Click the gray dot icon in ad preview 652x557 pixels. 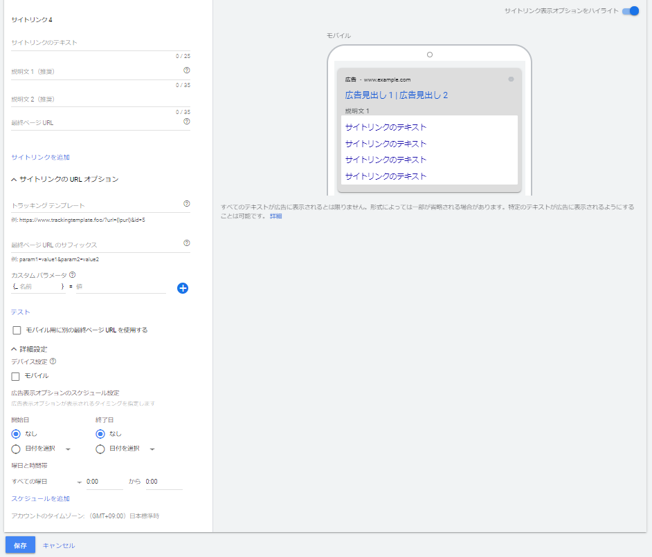coord(511,79)
